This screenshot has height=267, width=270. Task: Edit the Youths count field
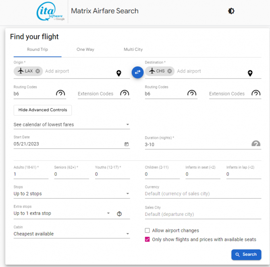tap(112, 174)
